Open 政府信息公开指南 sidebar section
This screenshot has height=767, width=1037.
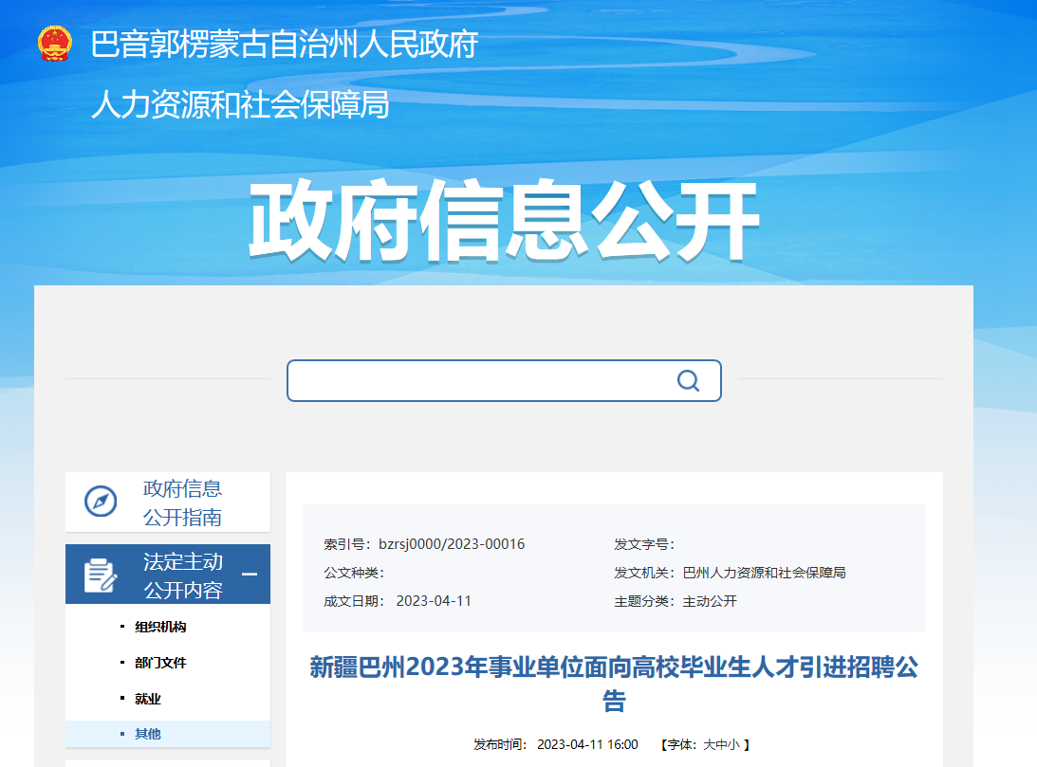click(182, 502)
